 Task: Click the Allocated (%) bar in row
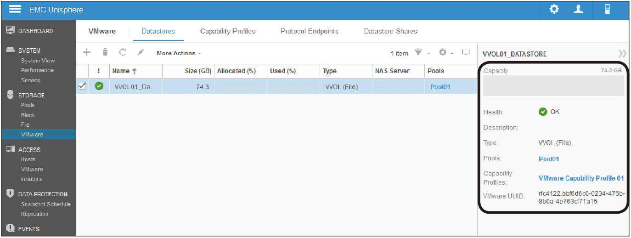(x=240, y=87)
